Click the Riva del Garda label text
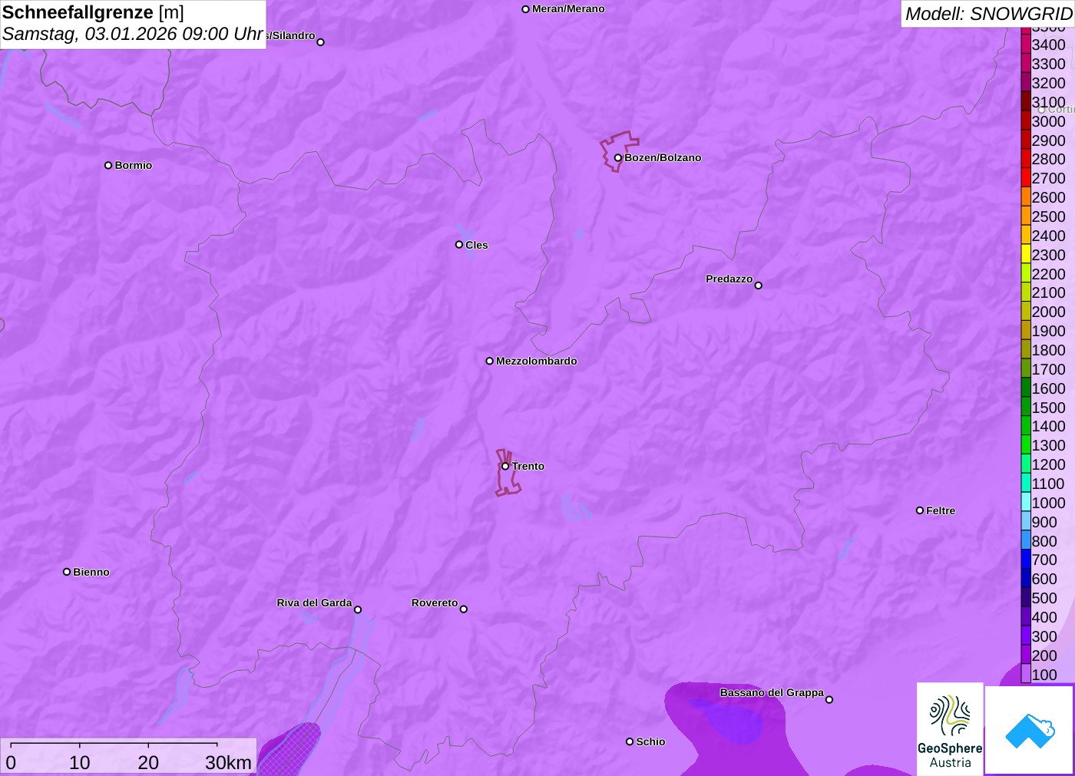 tap(314, 603)
